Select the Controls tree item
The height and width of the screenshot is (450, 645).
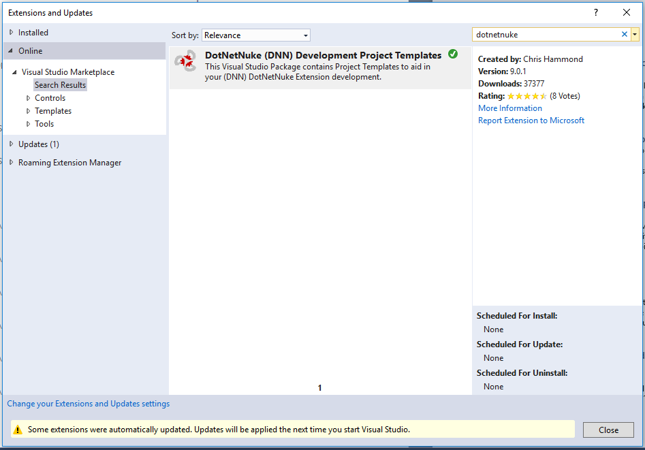50,98
